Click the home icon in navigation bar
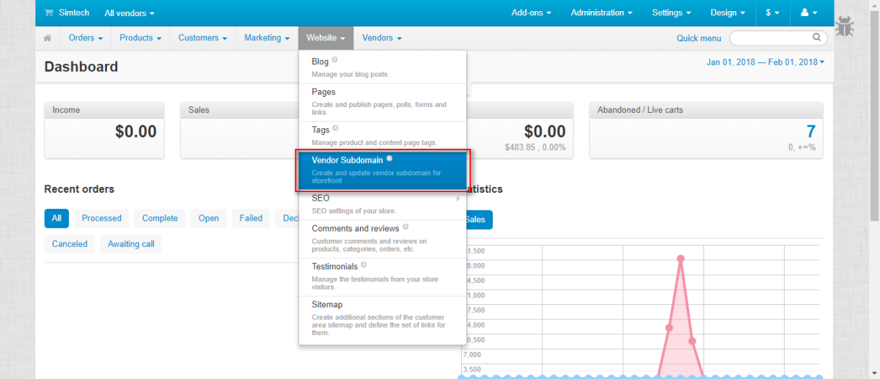 [48, 38]
